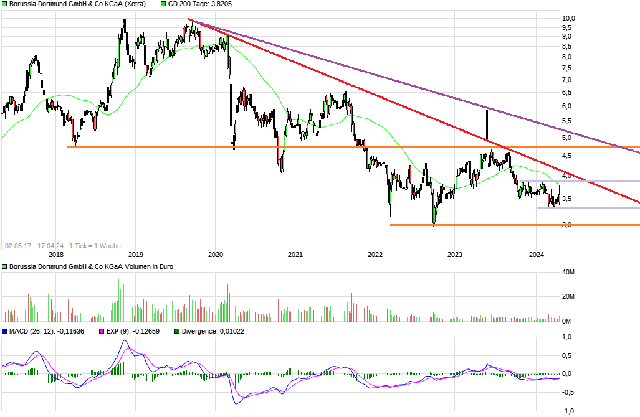Click the 9,5 price axis label

(x=567, y=28)
